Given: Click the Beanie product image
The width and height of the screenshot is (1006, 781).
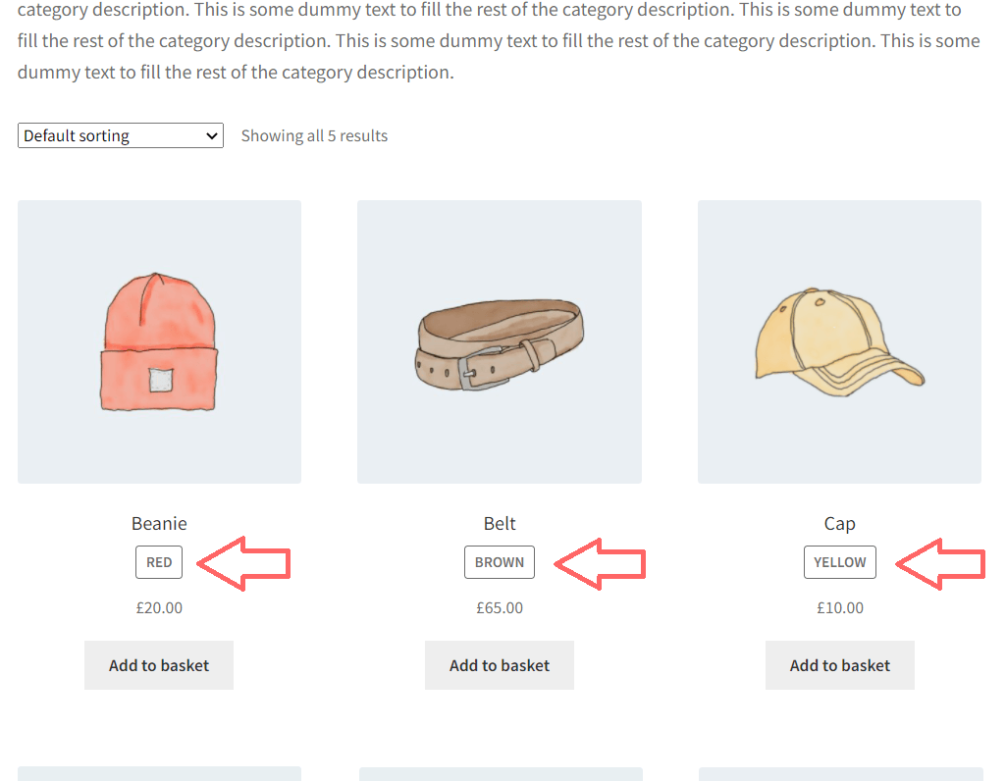Looking at the screenshot, I should point(158,340).
